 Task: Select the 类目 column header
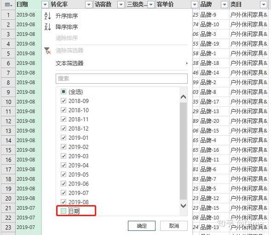coord(248,5)
